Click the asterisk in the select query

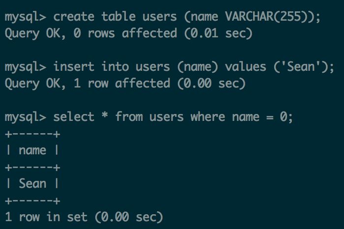coord(105,115)
